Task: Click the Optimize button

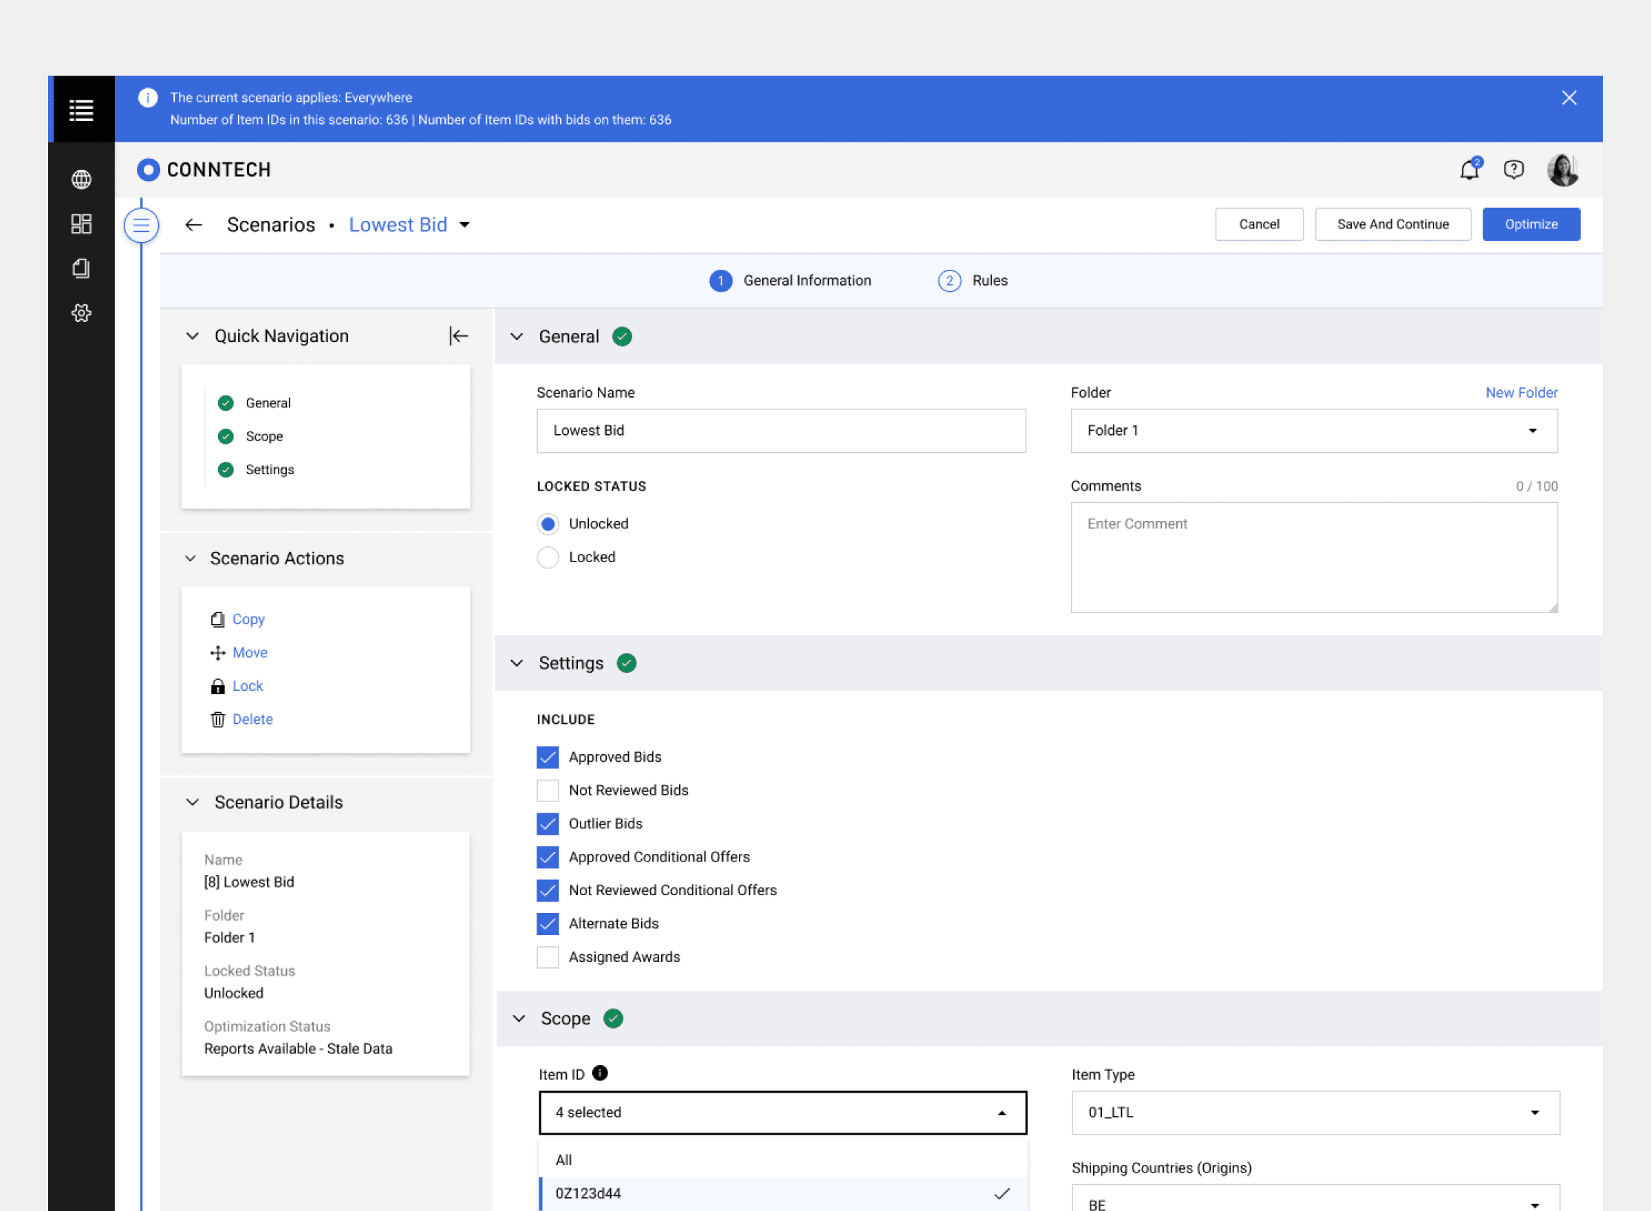Action: (x=1531, y=224)
